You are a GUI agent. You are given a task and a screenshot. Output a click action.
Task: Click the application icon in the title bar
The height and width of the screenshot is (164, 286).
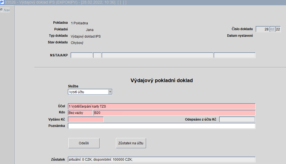tap(2, 2)
